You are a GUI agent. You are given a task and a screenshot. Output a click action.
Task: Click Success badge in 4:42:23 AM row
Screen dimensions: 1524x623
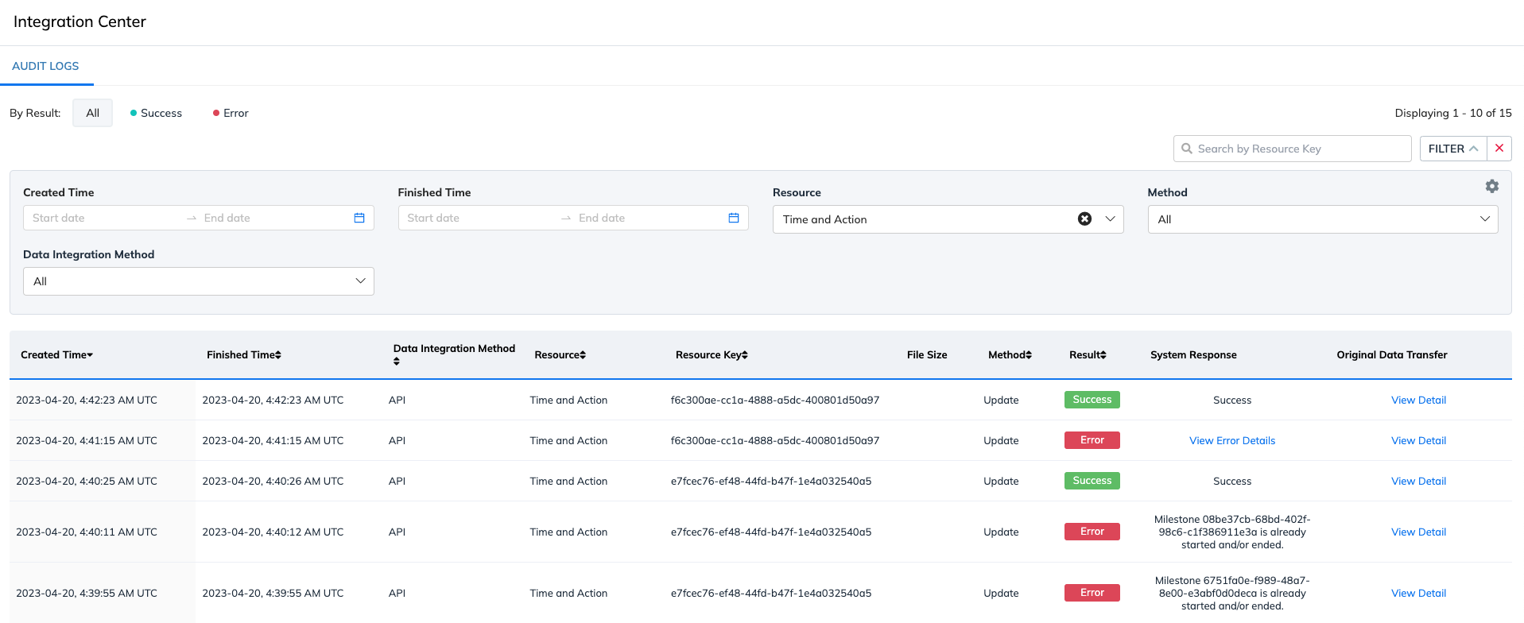(1092, 400)
